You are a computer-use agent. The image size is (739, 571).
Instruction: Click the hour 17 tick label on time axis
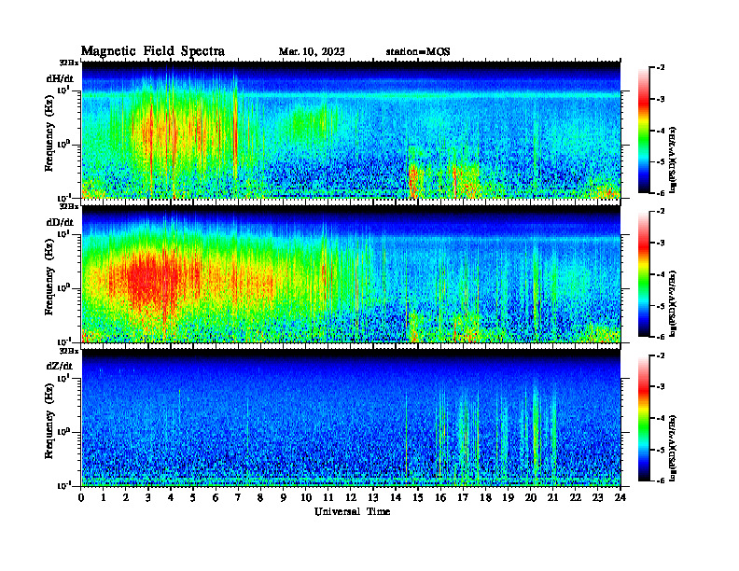[x=464, y=497]
